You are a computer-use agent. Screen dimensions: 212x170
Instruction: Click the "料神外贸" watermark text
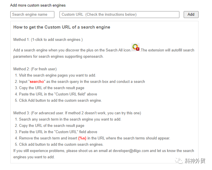[x=195, y=161]
